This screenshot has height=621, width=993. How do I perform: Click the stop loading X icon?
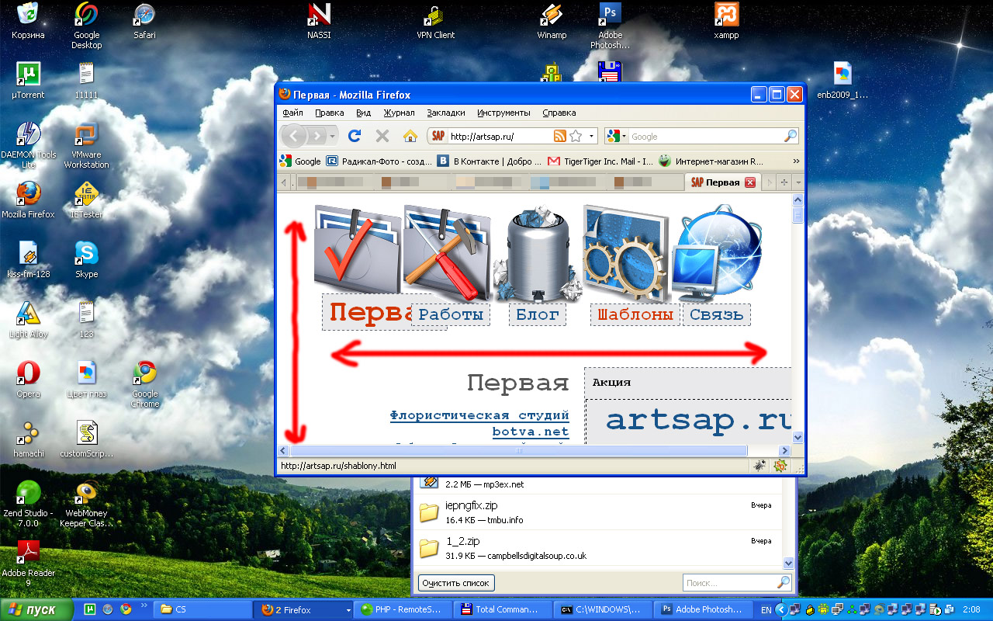click(382, 136)
